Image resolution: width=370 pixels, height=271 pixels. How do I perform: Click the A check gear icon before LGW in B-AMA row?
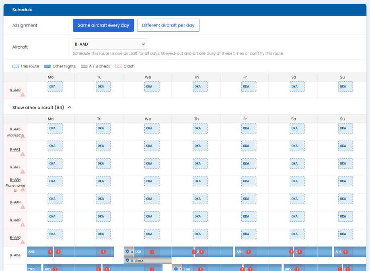[127, 251]
